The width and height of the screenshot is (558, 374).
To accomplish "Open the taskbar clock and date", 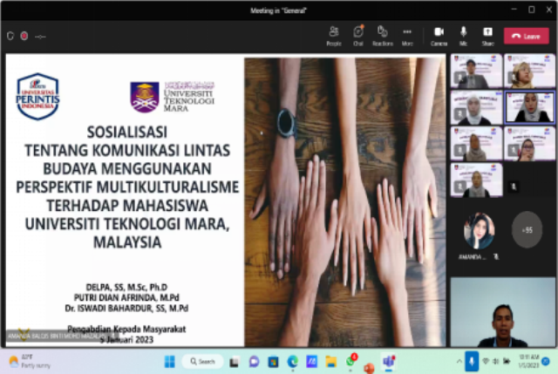I will pos(528,361).
